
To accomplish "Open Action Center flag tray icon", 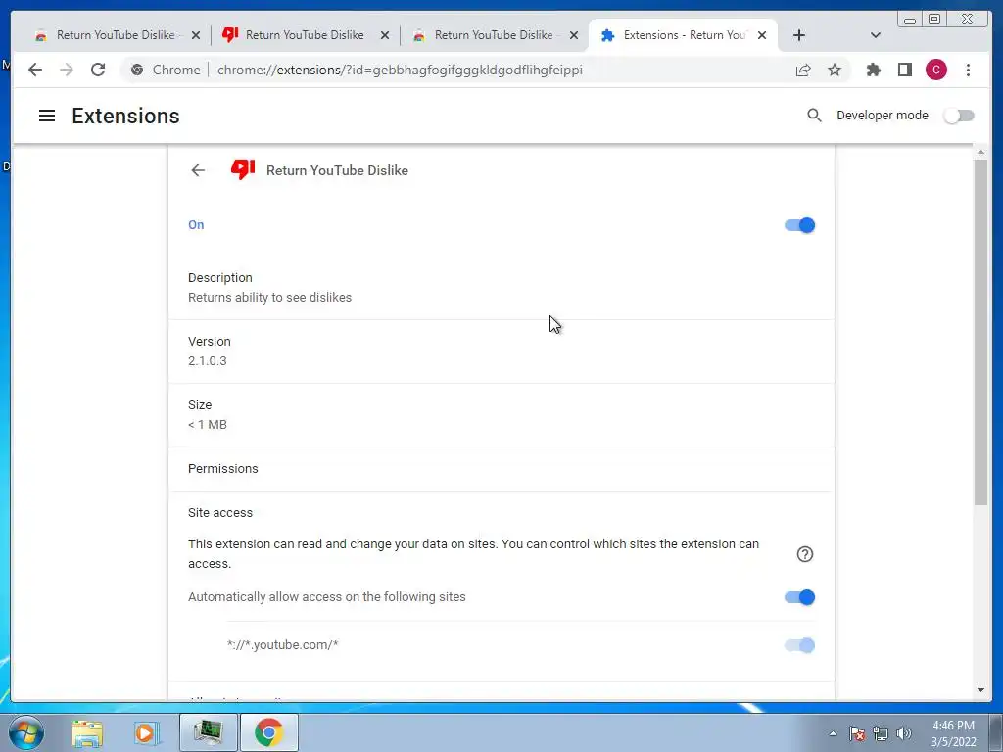I will 857,733.
